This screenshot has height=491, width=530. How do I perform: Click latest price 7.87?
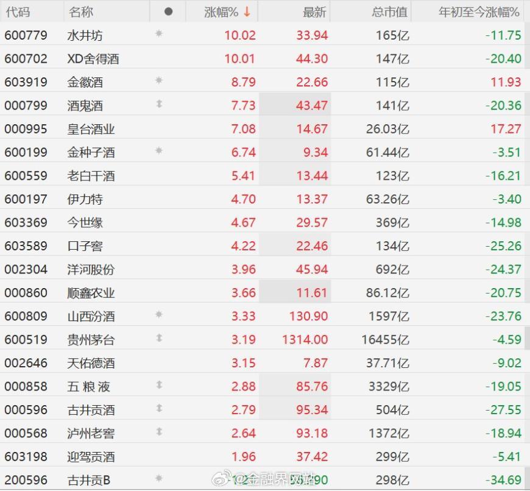point(316,363)
